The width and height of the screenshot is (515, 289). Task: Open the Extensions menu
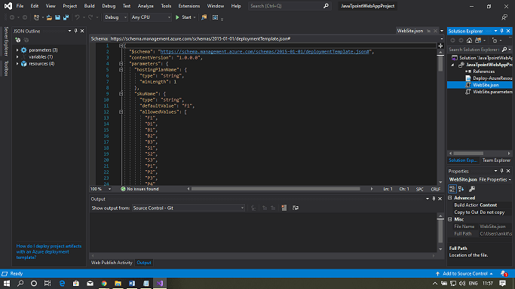[189, 6]
